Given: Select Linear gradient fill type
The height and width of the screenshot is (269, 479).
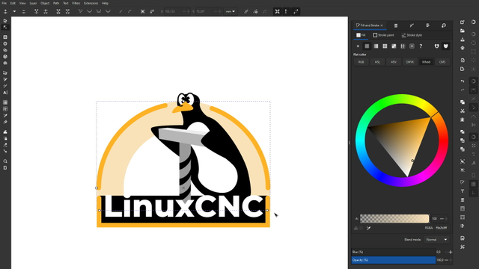Looking at the screenshot, I should click(376, 46).
